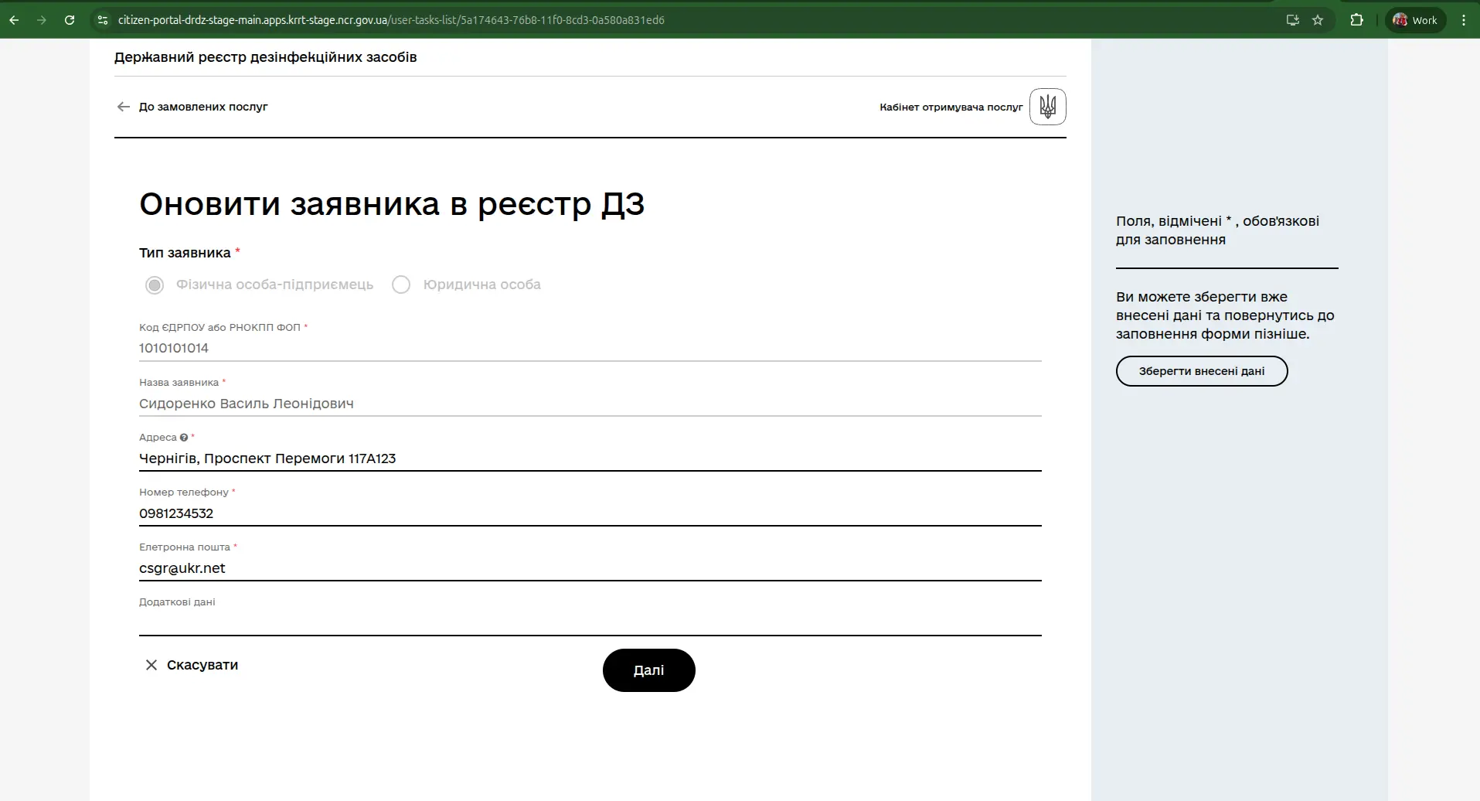Viewport: 1480px width, 801px height.
Task: Click the install app icon in address bar
Action: pos(1291,20)
